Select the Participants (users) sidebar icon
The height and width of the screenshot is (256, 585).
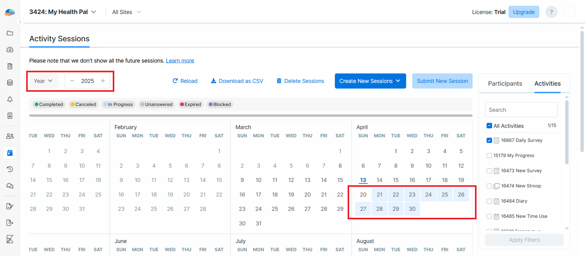[x=10, y=136]
